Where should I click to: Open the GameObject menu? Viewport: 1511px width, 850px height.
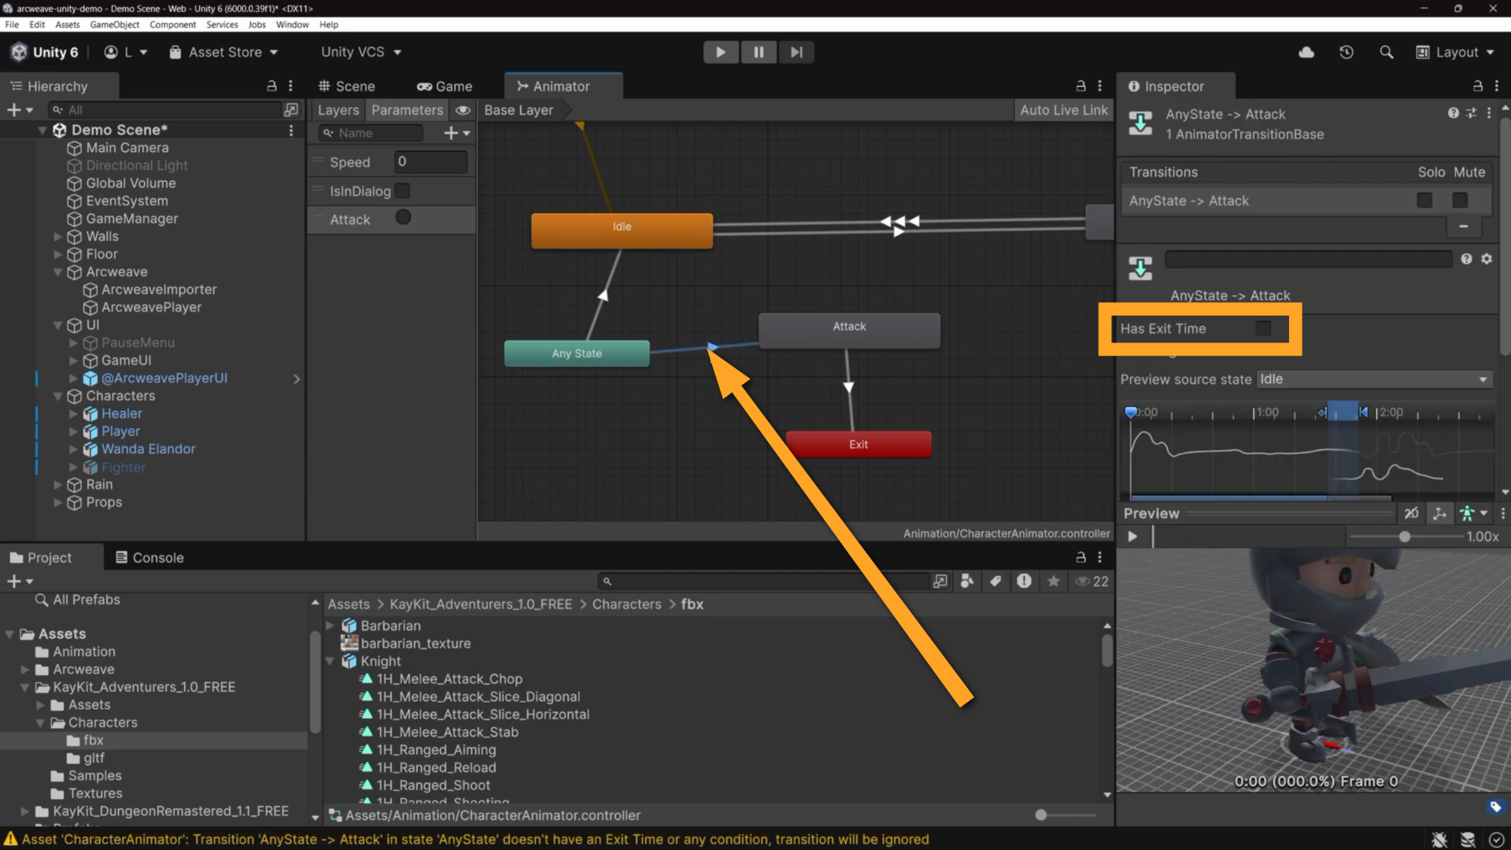tap(114, 24)
